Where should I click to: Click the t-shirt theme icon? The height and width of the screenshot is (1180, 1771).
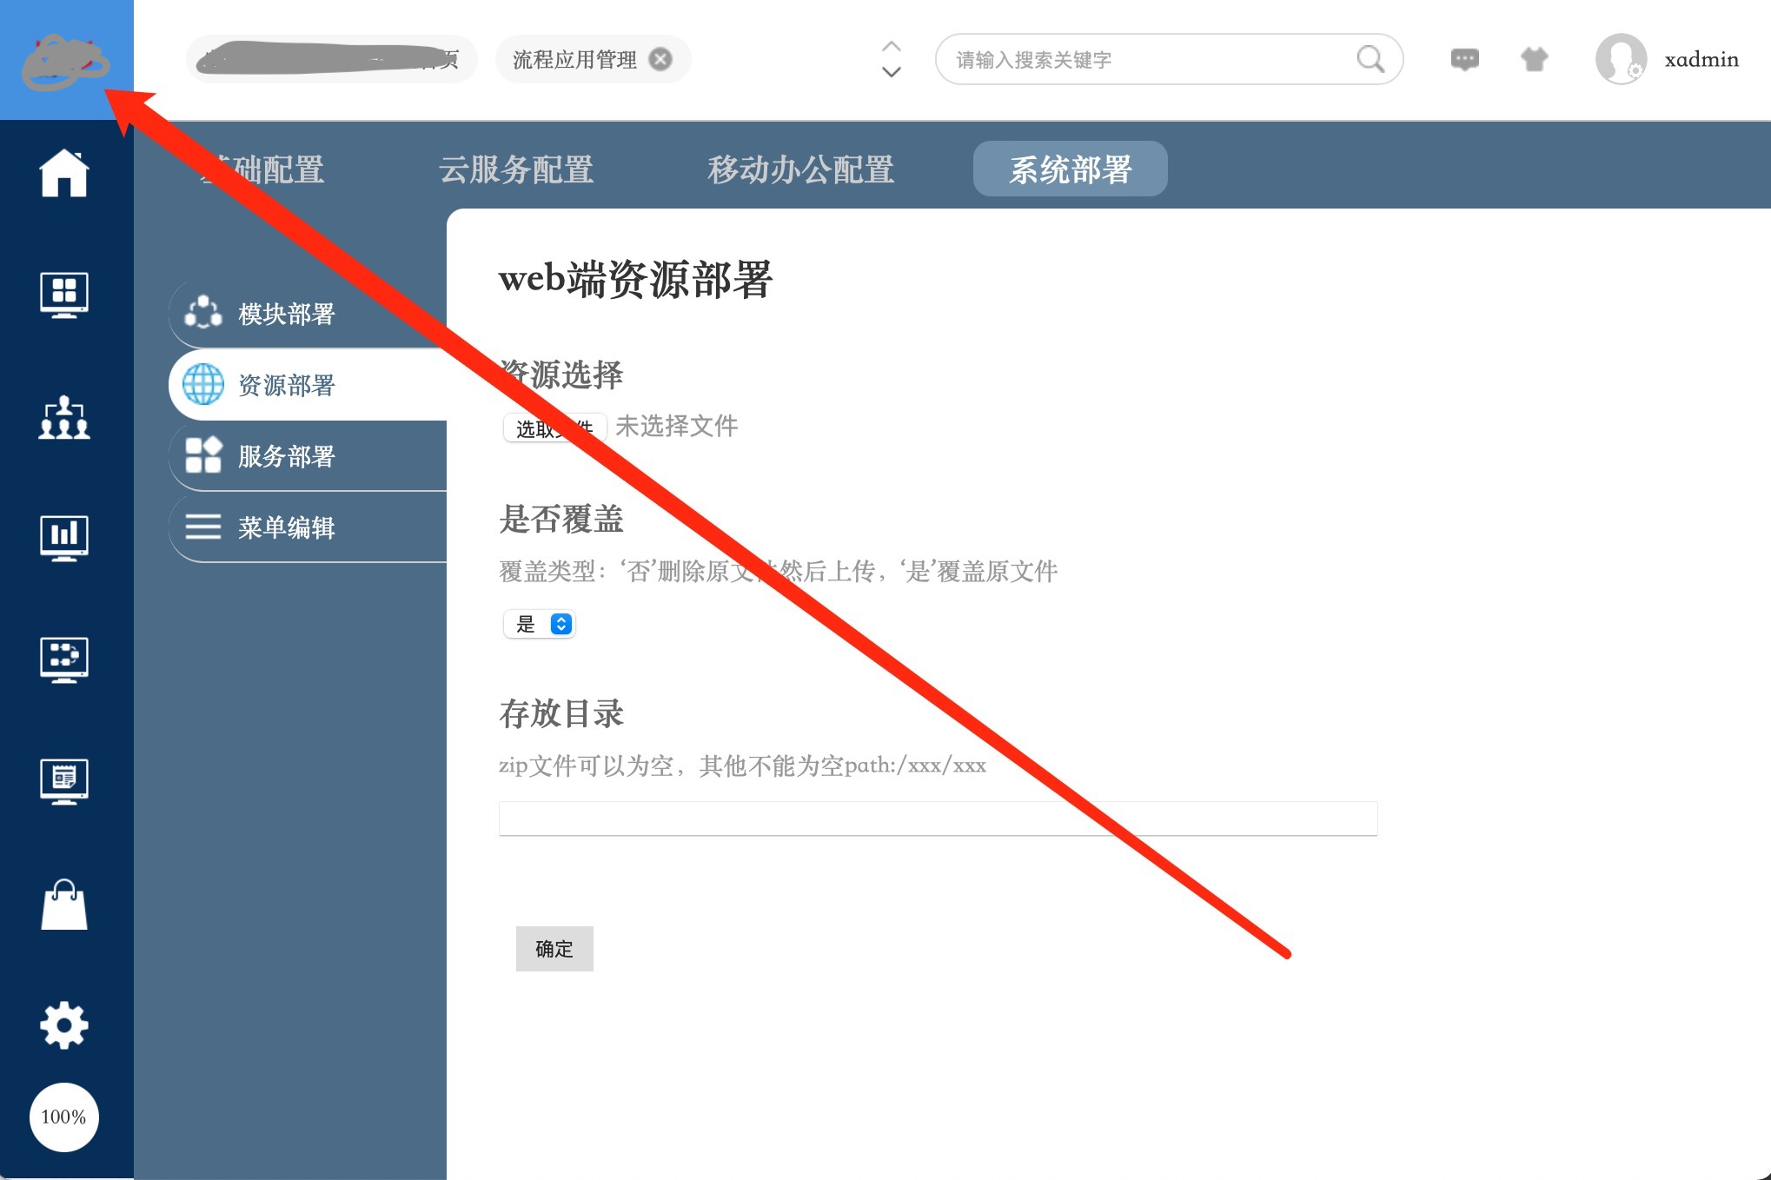click(x=1535, y=59)
